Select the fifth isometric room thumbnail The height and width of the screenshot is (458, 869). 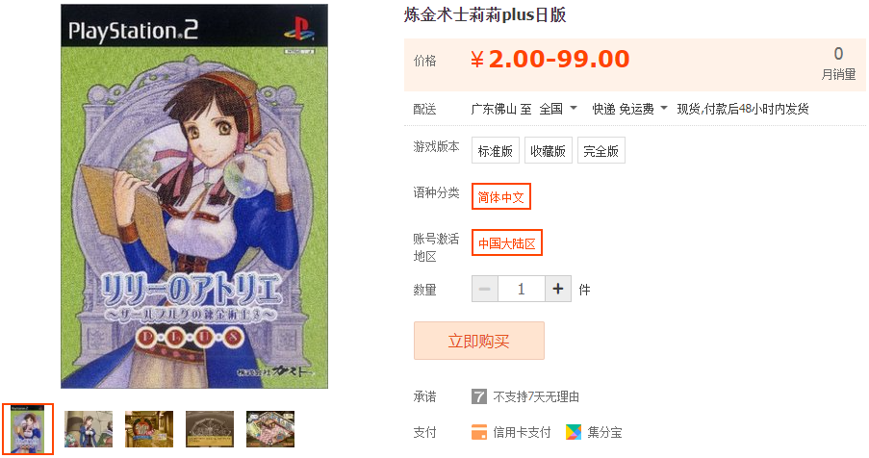(x=269, y=429)
